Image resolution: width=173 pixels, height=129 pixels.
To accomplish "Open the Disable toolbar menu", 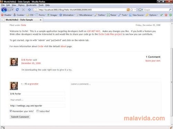I will click(7, 15).
